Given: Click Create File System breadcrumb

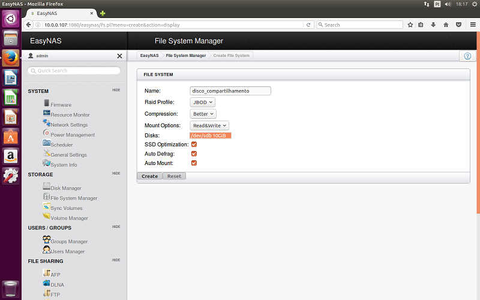Looking at the screenshot, I should pyautogui.click(x=232, y=55).
